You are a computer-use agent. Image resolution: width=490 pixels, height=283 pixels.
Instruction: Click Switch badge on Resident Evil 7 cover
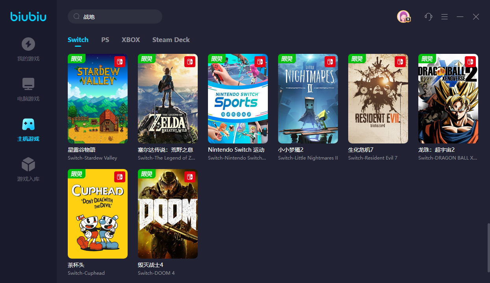[400, 62]
